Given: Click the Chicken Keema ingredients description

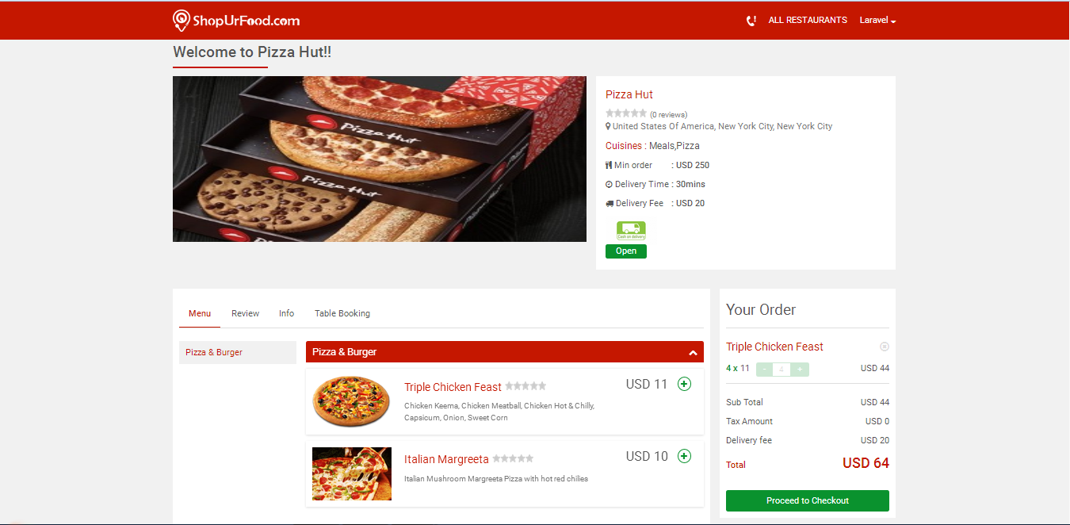Looking at the screenshot, I should click(499, 412).
